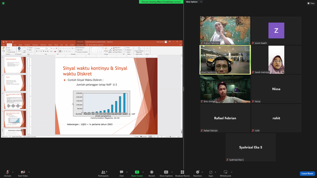The width and height of the screenshot is (317, 178).
Task: Click the bar chart on the slide
Action: point(102,103)
